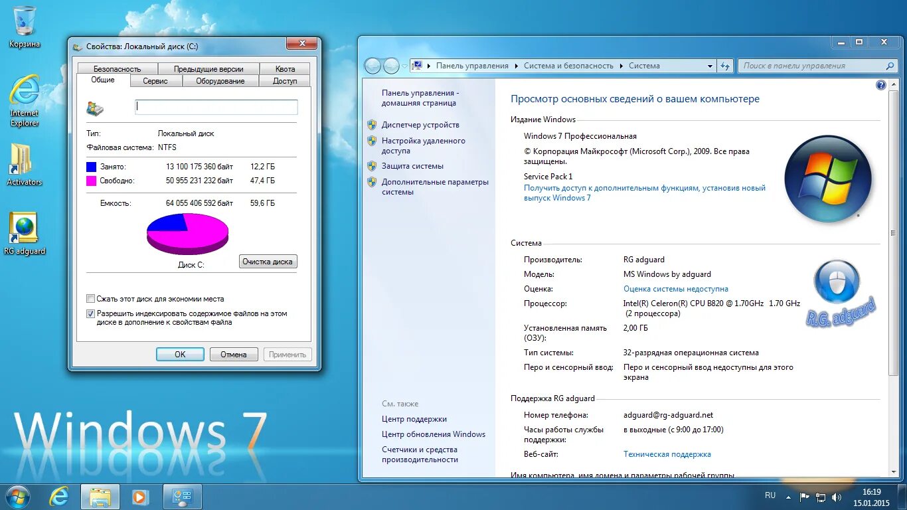Image resolution: width=907 pixels, height=510 pixels.
Task: Open Windows Media Player on the taskbar
Action: 139,497
